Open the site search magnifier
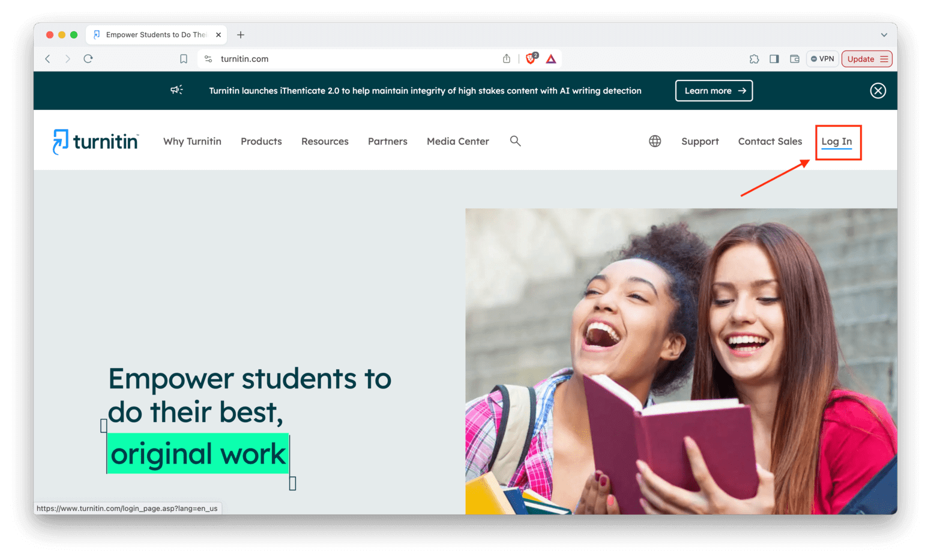Viewport: 931px width, 559px height. pos(515,141)
